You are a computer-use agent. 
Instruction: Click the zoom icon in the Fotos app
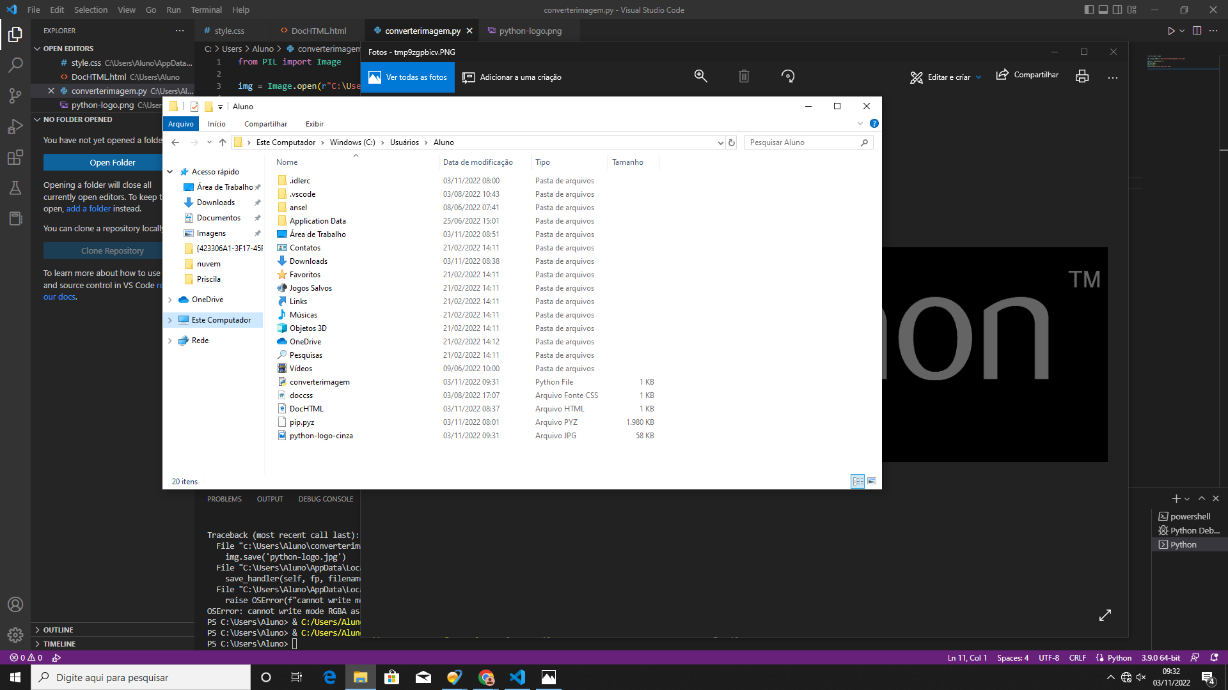[700, 76]
